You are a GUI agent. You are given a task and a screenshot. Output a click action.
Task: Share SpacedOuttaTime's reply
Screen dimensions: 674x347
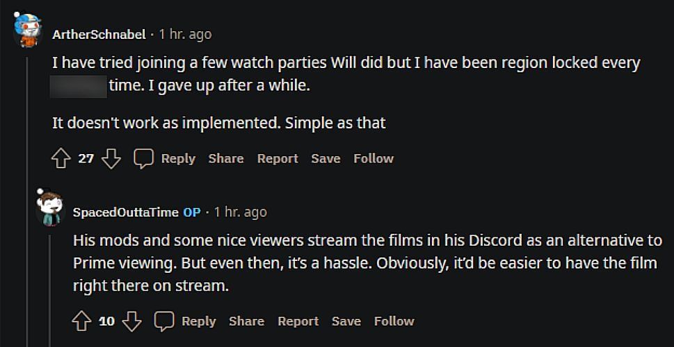point(246,321)
